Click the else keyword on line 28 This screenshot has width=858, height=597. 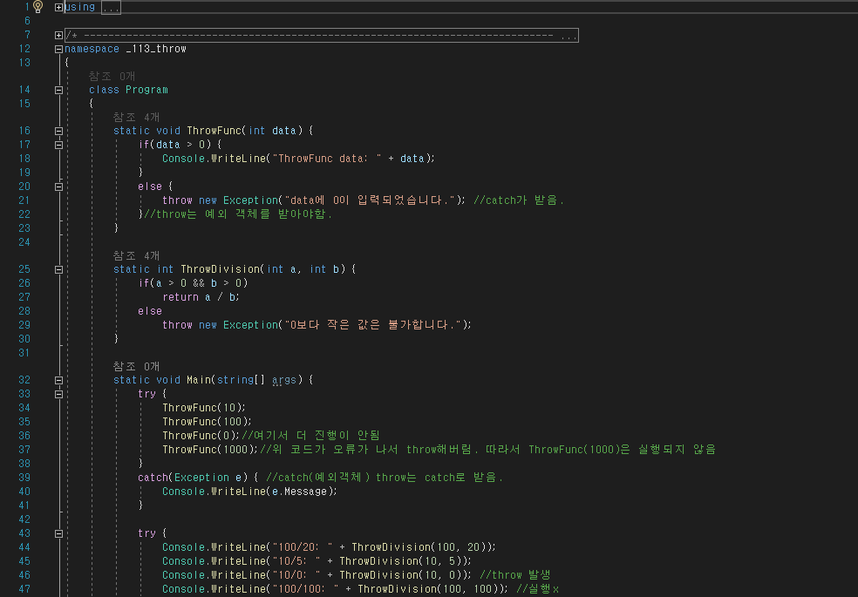coord(150,311)
